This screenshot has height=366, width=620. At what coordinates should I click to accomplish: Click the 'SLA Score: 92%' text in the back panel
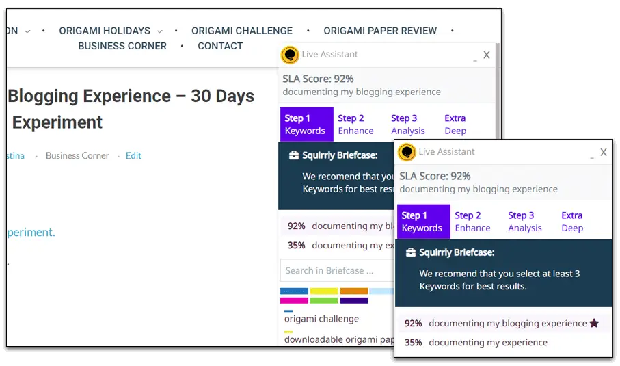point(318,79)
